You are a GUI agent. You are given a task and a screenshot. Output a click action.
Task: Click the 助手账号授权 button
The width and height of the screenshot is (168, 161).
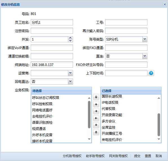(x=95, y=156)
